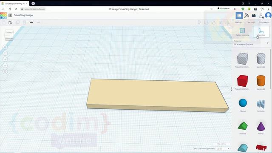Viewport: 272px width, 153px height.
Task: Select the Workplane tool
Action: click(242, 32)
